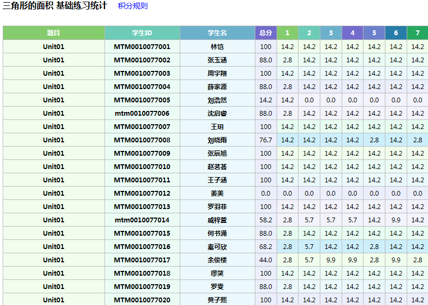Screen dimensions: 428x305
Task: Click student name 张玉涵
Action: (217, 60)
